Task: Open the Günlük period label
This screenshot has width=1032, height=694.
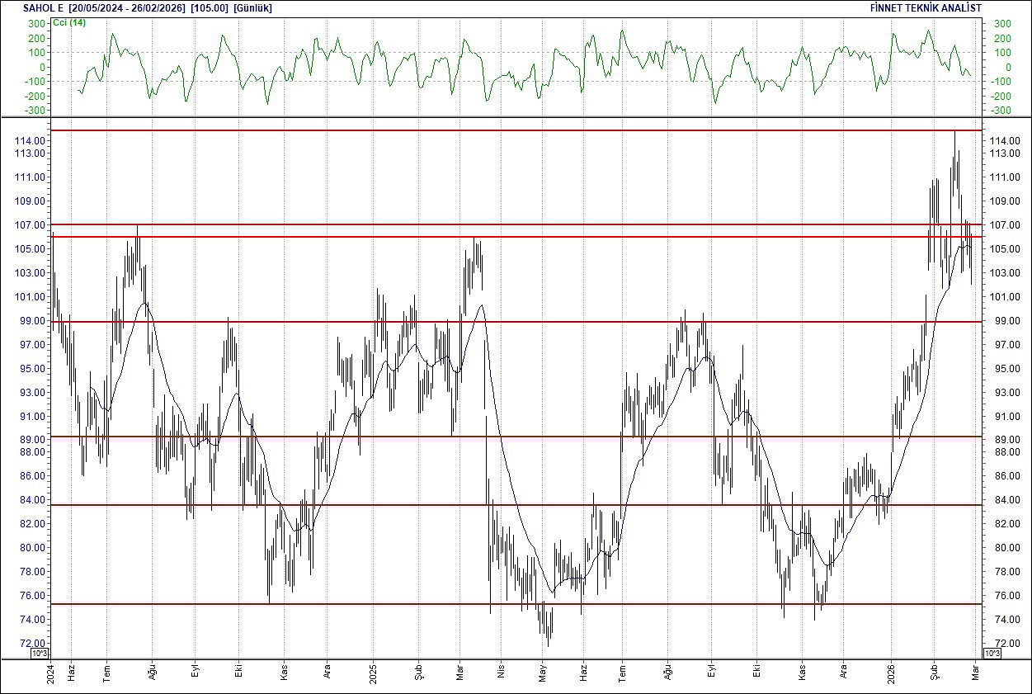Action: [253, 7]
